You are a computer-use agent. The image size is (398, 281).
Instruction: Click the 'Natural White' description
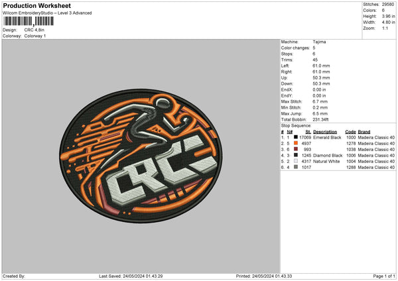click(326, 162)
